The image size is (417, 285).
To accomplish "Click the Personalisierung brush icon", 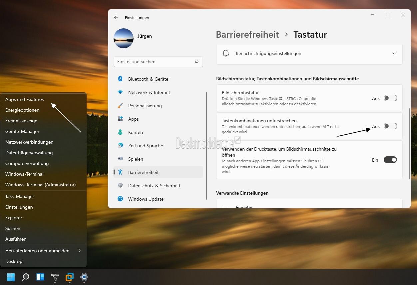I will [120, 106].
